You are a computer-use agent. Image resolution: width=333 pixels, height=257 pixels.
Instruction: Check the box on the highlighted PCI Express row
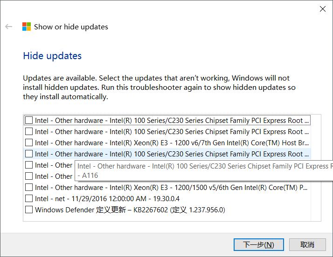pyautogui.click(x=29, y=154)
